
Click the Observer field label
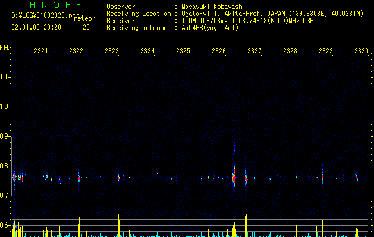click(121, 7)
